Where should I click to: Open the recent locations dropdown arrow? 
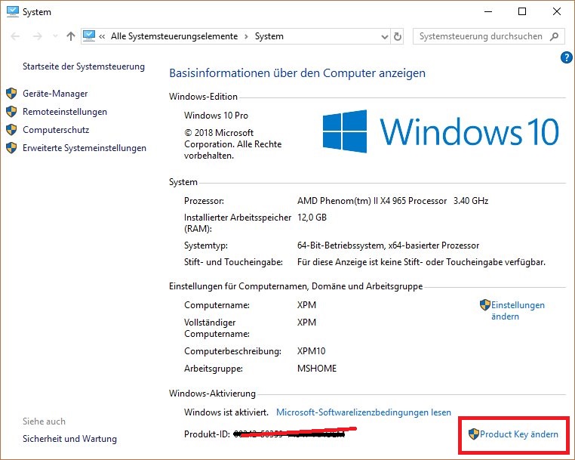[55, 36]
